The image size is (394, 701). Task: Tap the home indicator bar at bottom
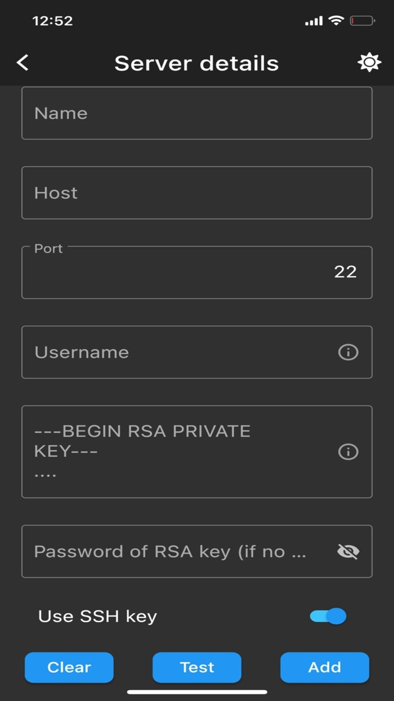[x=197, y=690]
